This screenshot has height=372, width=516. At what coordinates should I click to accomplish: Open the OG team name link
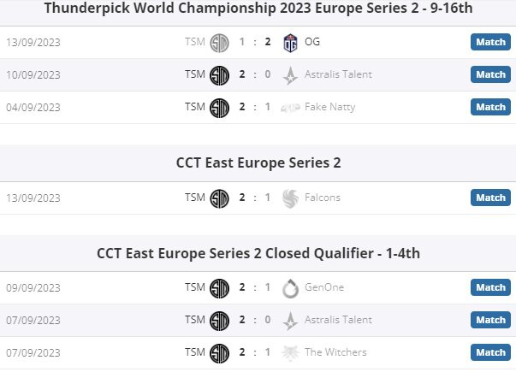point(312,42)
